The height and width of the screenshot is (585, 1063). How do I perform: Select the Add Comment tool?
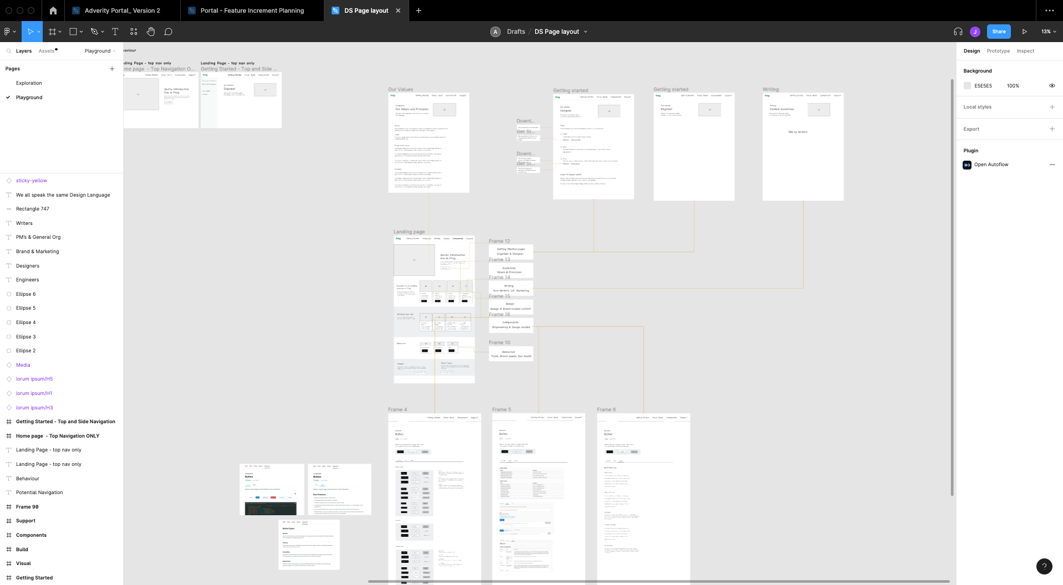pyautogui.click(x=169, y=32)
